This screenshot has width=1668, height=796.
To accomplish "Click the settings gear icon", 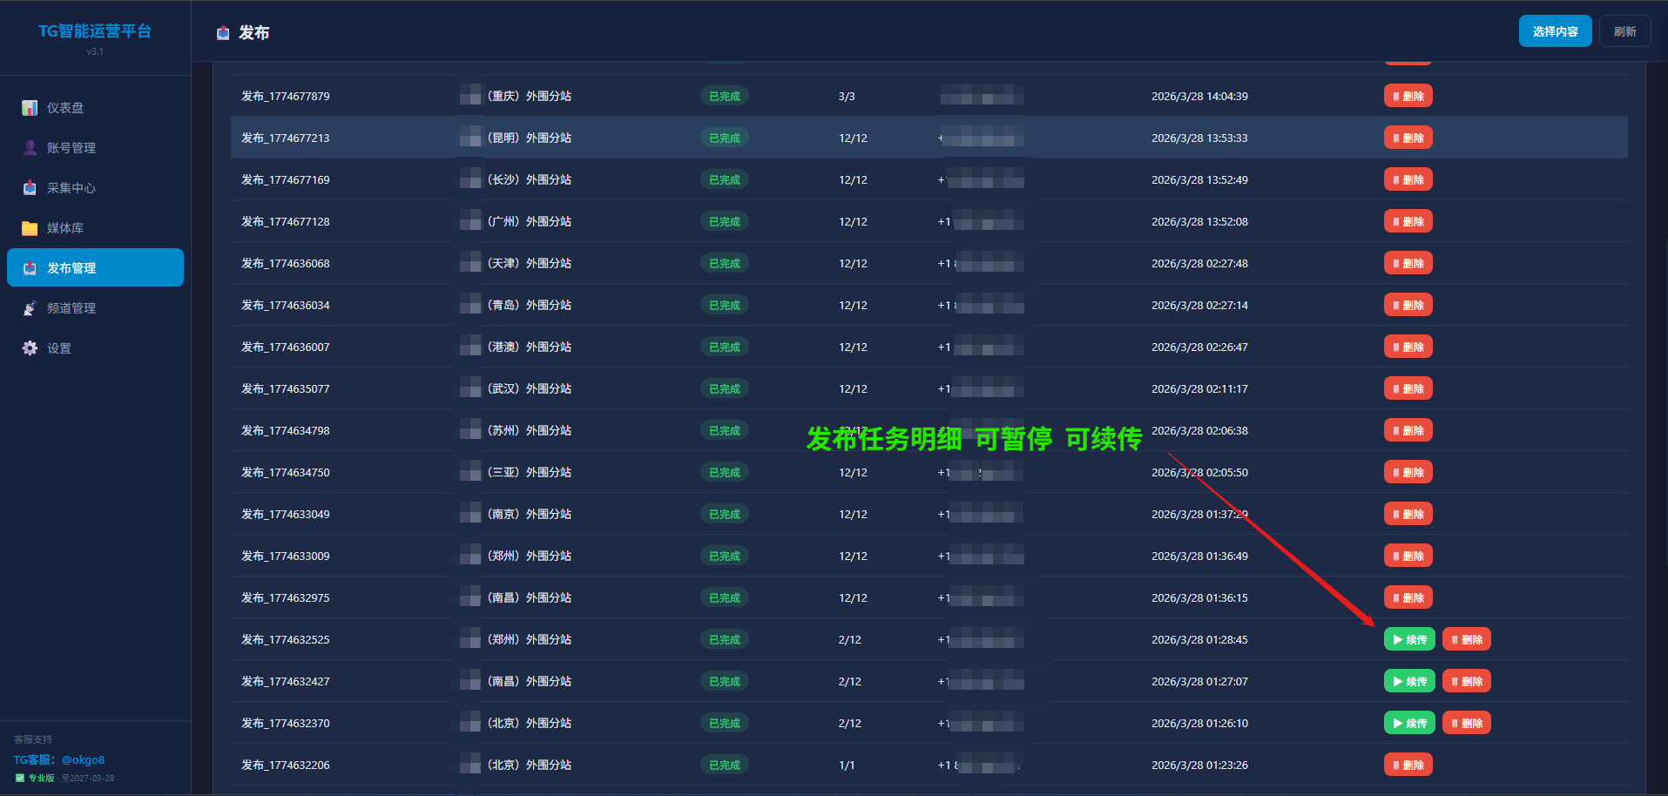I will [30, 348].
